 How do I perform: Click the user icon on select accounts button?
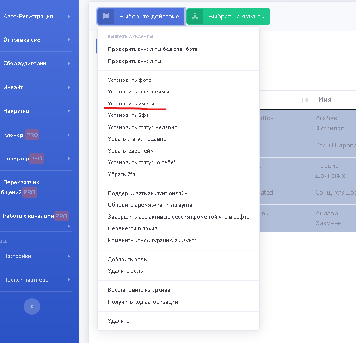click(x=195, y=16)
